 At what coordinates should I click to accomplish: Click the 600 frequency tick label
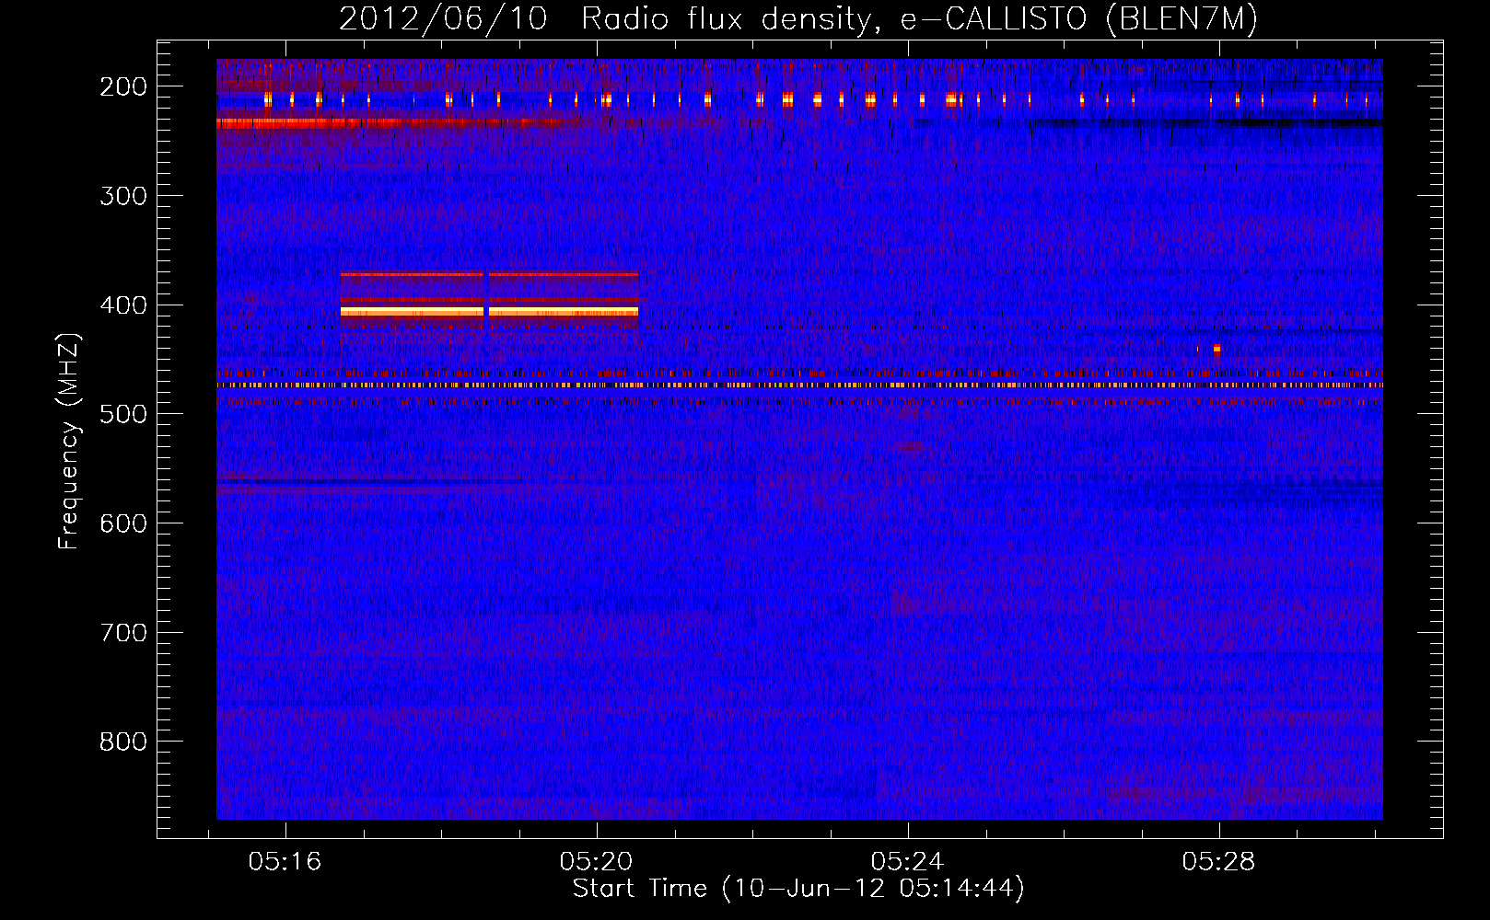(123, 523)
